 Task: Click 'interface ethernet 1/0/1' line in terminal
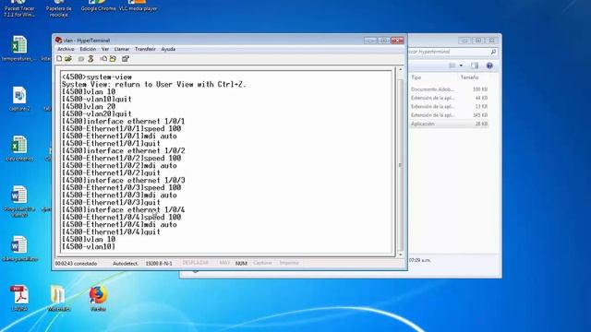[123, 121]
